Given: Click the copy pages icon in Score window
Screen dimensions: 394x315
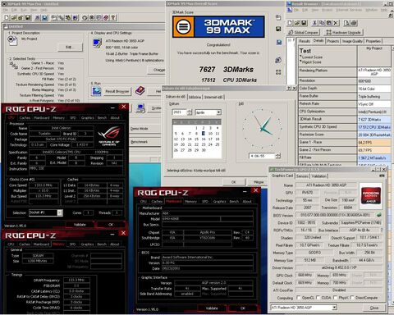Looking at the screenshot, I should point(278,18).
